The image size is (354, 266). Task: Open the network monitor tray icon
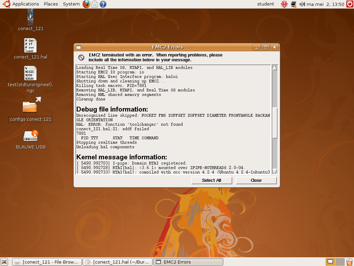click(294, 4)
